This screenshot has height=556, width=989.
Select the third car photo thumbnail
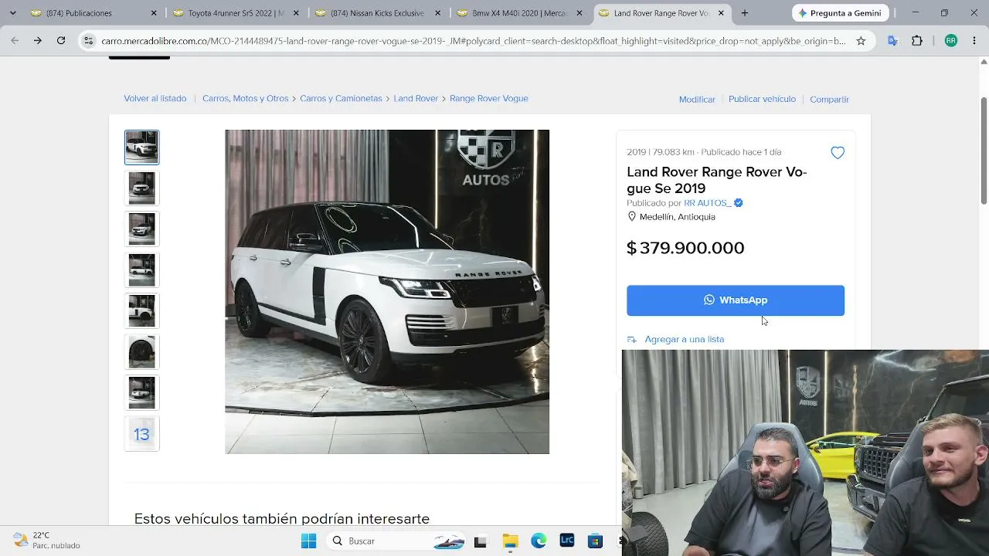tap(141, 229)
